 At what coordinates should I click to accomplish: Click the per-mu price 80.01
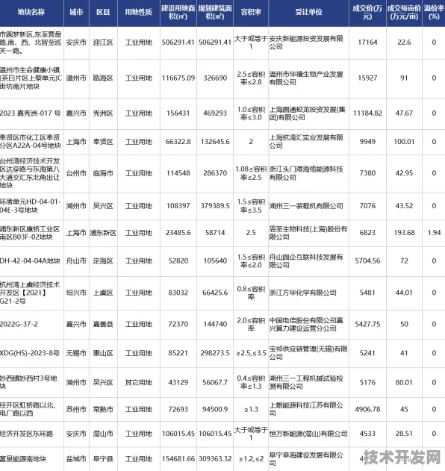point(404,383)
